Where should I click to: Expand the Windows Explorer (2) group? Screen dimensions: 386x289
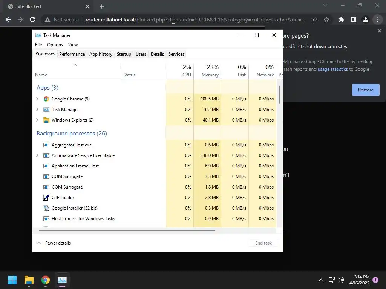tap(37, 120)
